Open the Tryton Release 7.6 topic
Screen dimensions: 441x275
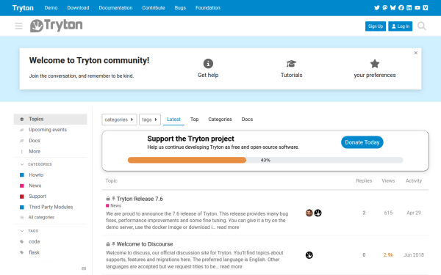coord(140,199)
